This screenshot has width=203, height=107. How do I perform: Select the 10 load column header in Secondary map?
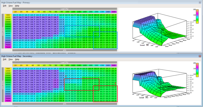click(15, 65)
